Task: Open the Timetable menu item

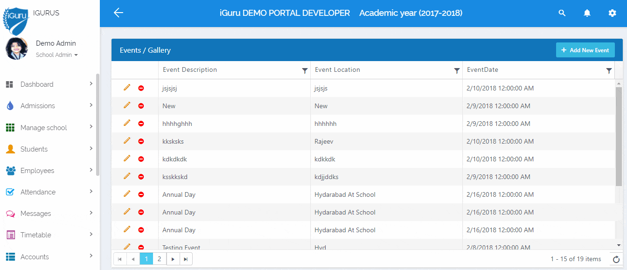Action: 49,235
